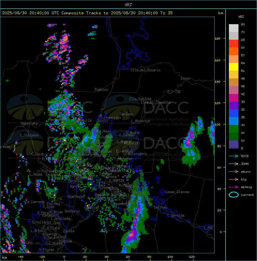Click the 'V_Flores' map label
The image size is (257, 261).
[47, 250]
